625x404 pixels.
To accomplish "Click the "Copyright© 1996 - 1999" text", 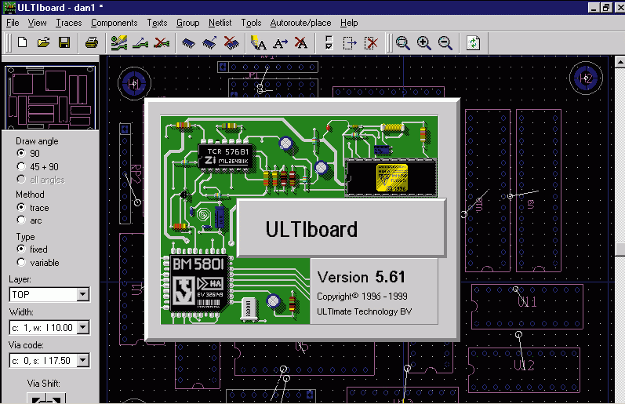I will 362,297.
